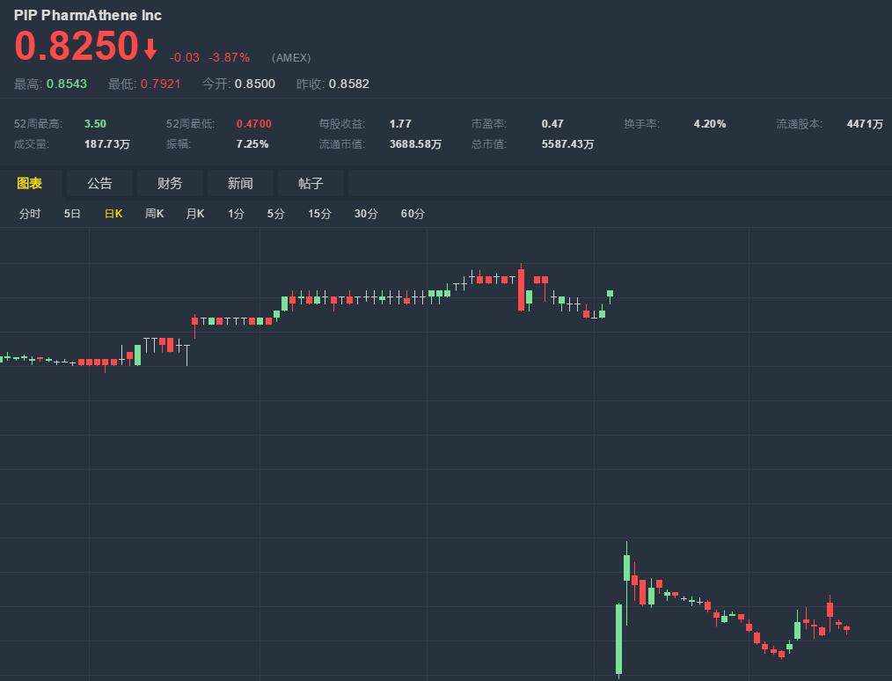Select the 15分 interval
The width and height of the screenshot is (892, 681).
pyautogui.click(x=319, y=214)
